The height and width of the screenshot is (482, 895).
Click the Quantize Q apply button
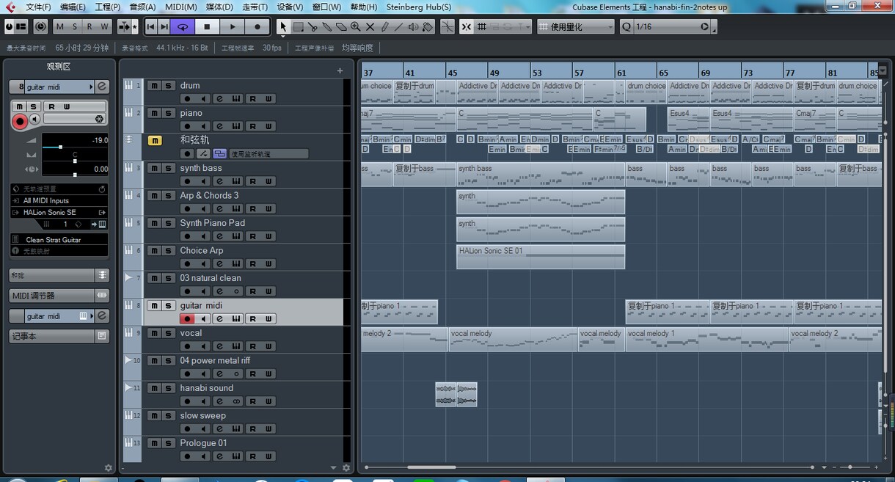(626, 26)
